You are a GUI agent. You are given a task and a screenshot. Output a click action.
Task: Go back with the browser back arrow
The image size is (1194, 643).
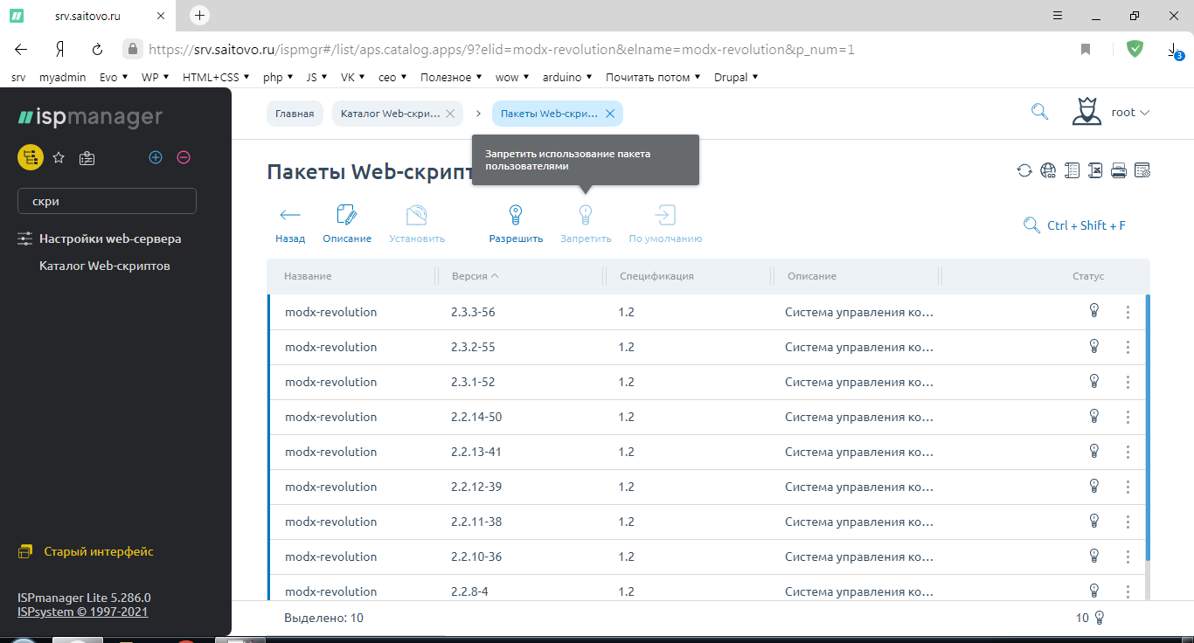coord(21,50)
